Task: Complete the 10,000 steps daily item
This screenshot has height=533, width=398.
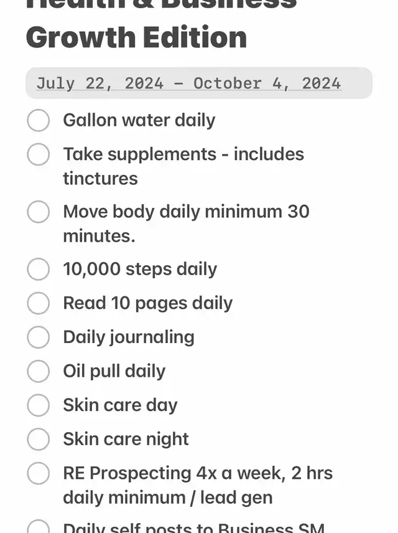Action: (38, 270)
